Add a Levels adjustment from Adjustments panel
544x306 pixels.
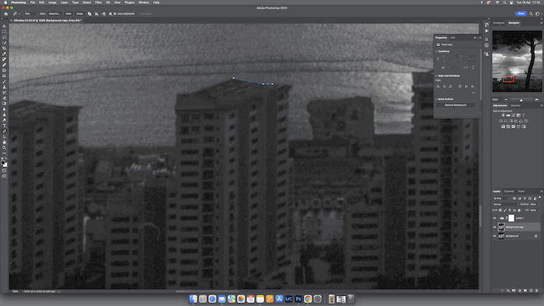click(508, 115)
